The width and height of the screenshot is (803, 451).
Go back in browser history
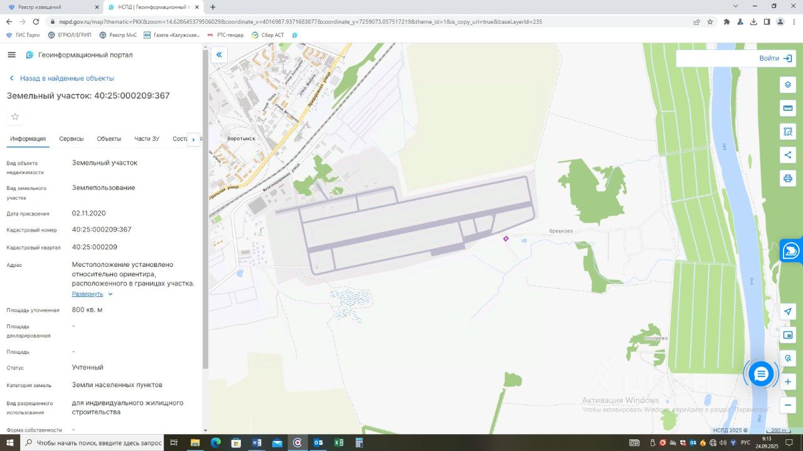(9, 21)
